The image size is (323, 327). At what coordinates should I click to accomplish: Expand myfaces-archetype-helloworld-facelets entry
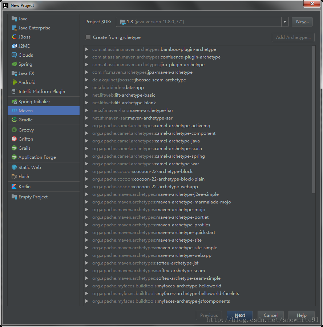click(87, 294)
